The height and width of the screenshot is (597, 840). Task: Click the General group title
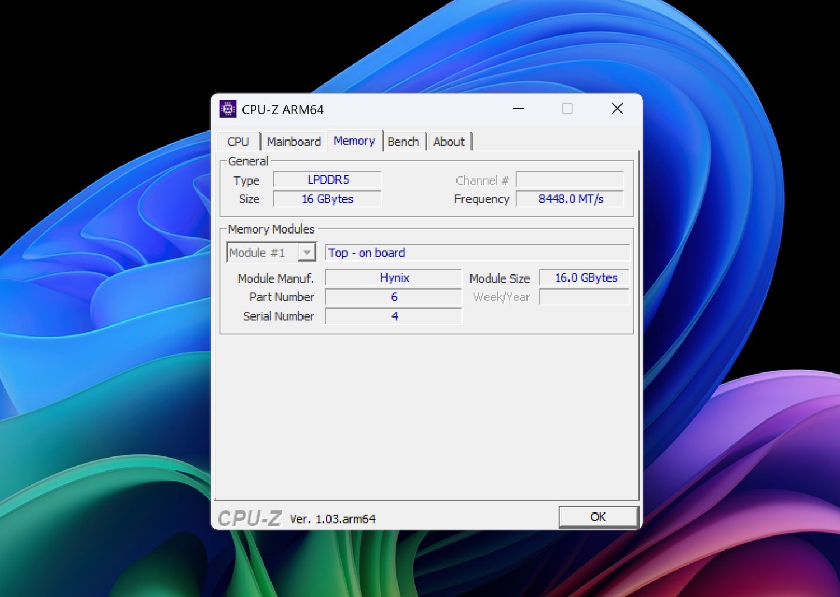[248, 161]
